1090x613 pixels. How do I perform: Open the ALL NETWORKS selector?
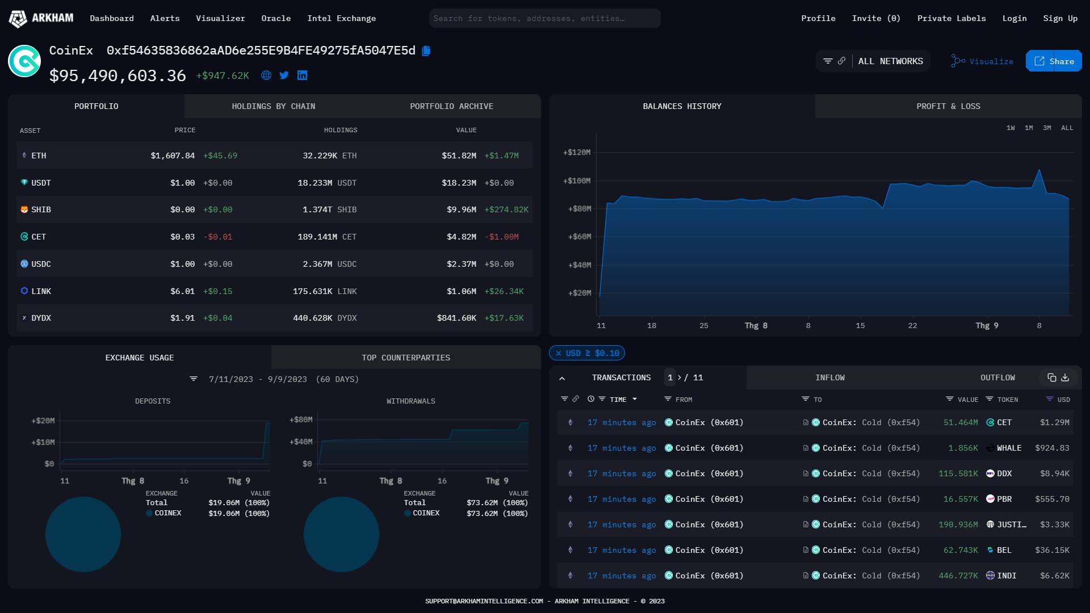point(890,61)
